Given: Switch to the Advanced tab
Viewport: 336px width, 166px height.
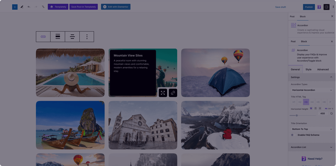Looking at the screenshot, I should [x=323, y=69].
